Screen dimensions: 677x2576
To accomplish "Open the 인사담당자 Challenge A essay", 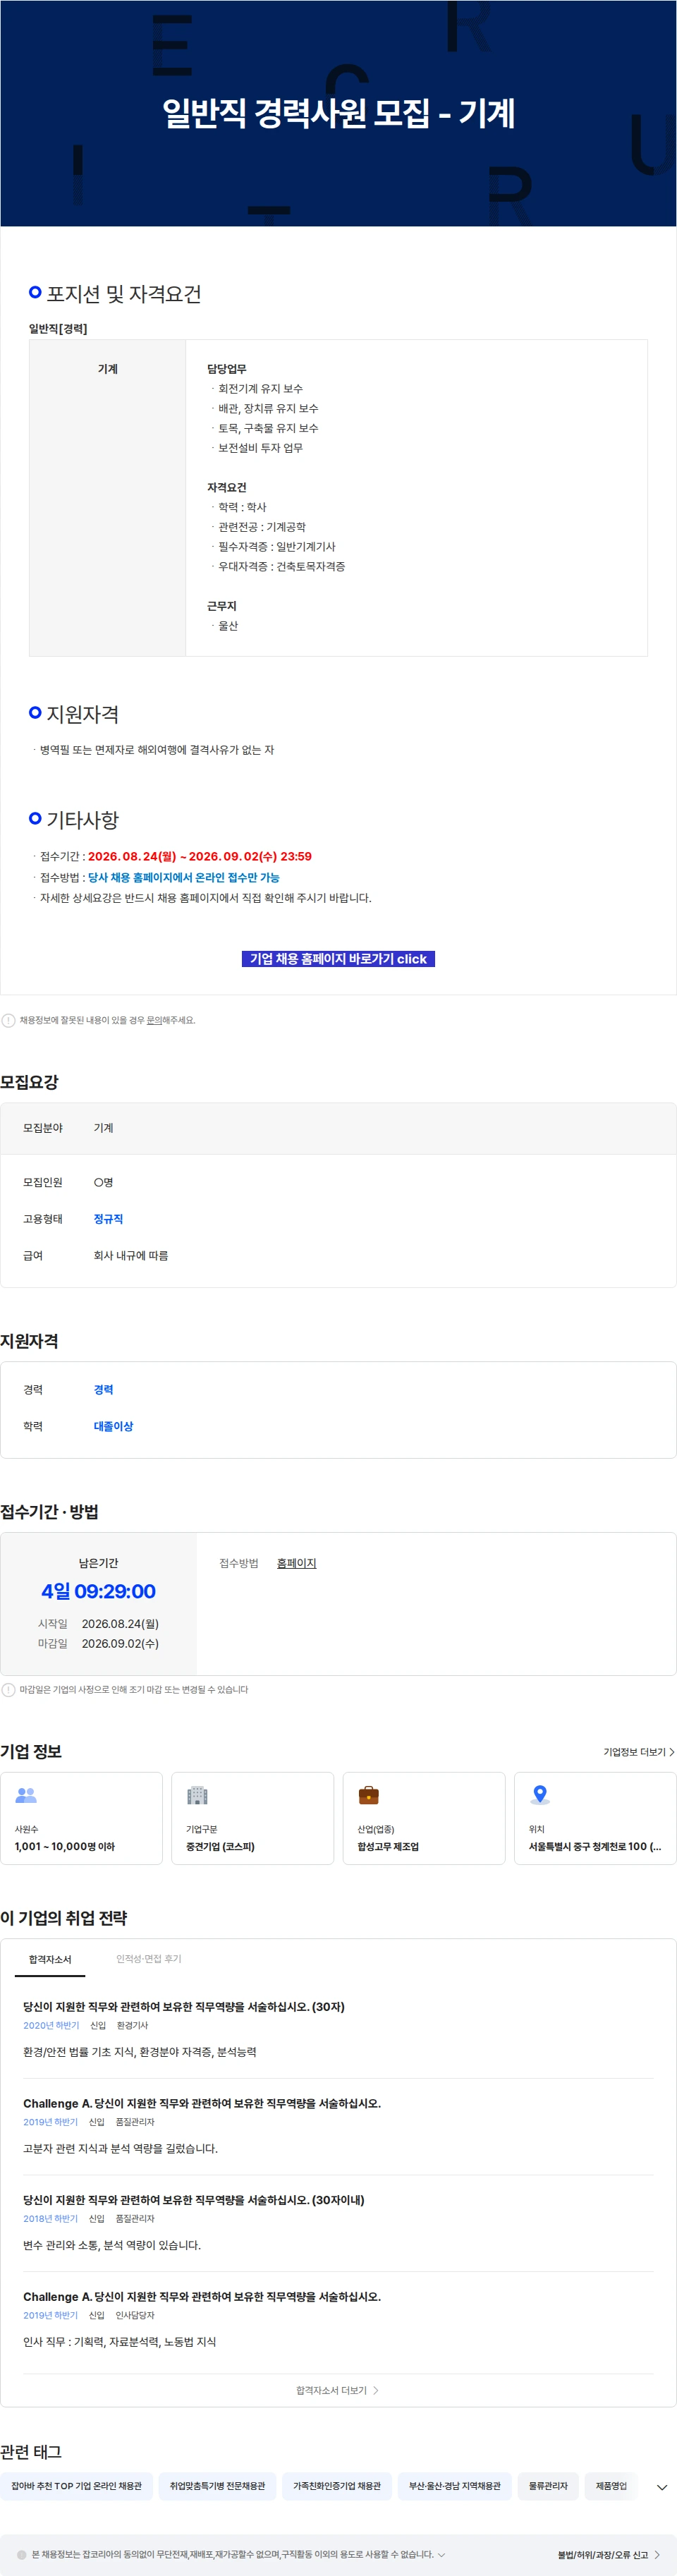I will tap(202, 2297).
